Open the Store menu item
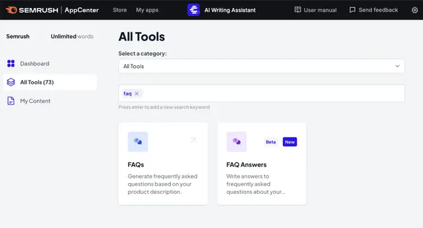423x228 pixels. point(120,10)
